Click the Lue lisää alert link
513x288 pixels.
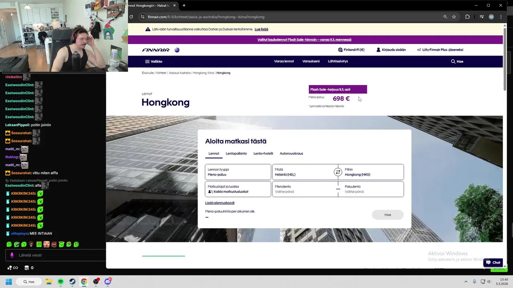261,29
